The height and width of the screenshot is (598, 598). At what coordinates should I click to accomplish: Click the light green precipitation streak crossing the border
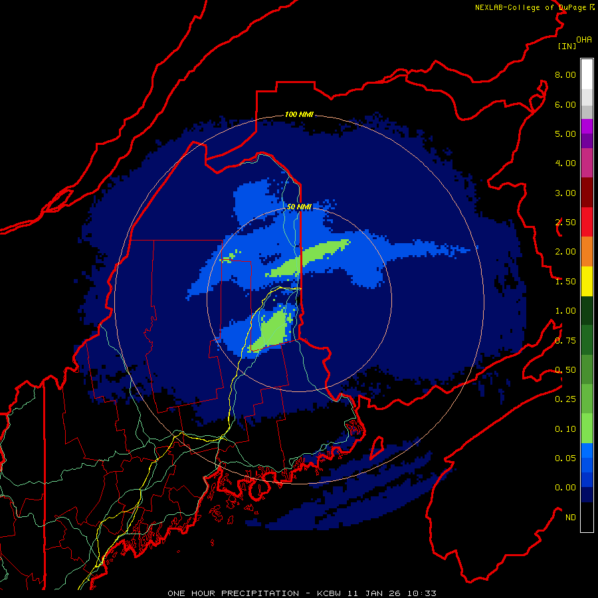point(308,258)
